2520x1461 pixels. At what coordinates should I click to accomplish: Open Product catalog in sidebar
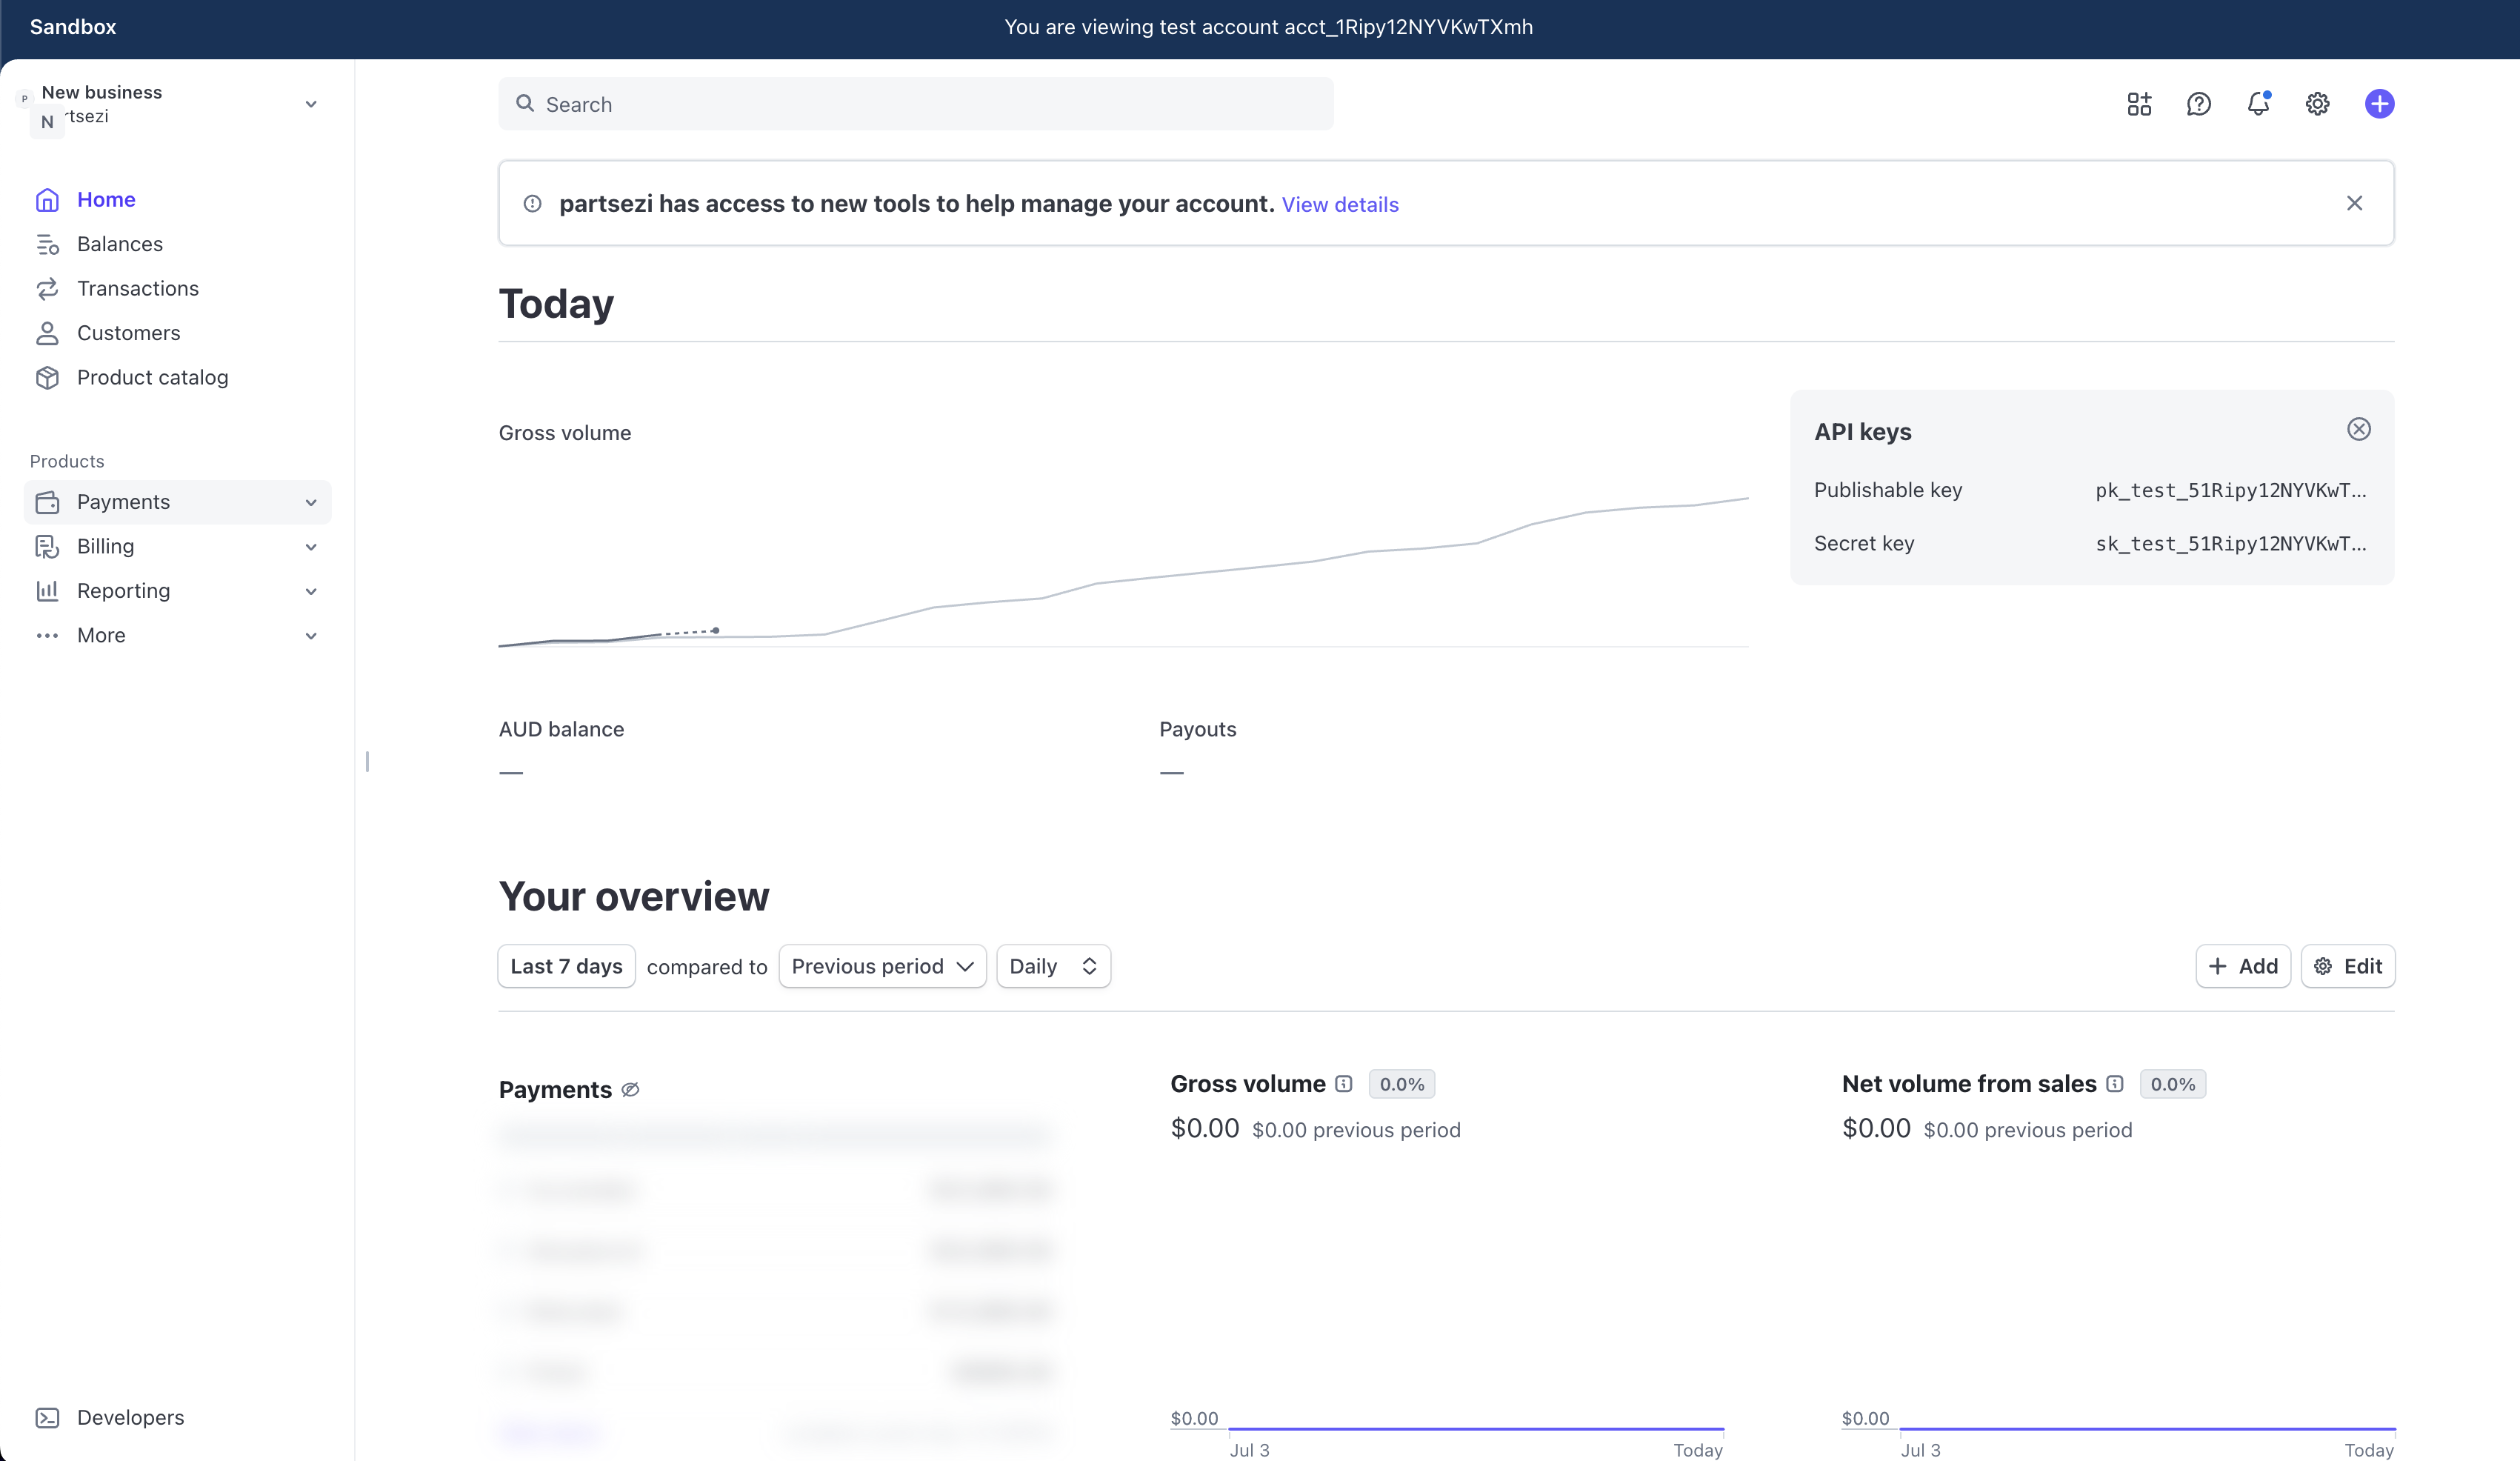point(152,377)
